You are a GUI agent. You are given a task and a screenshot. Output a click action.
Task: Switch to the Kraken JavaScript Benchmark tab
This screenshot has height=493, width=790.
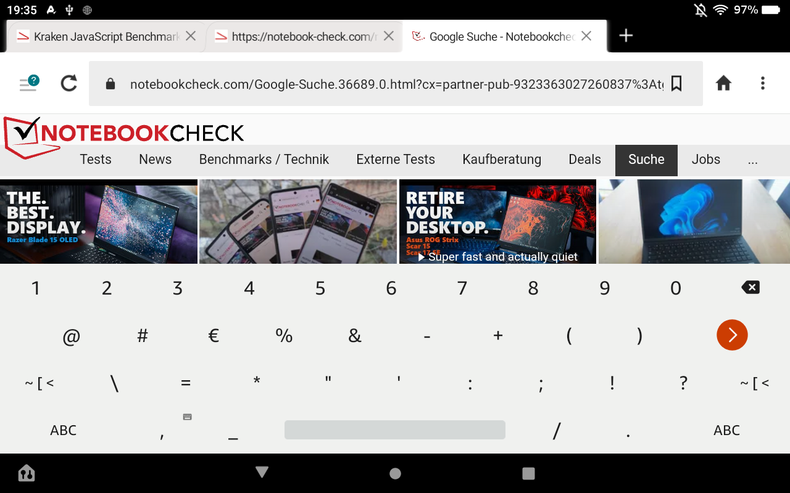click(x=106, y=36)
